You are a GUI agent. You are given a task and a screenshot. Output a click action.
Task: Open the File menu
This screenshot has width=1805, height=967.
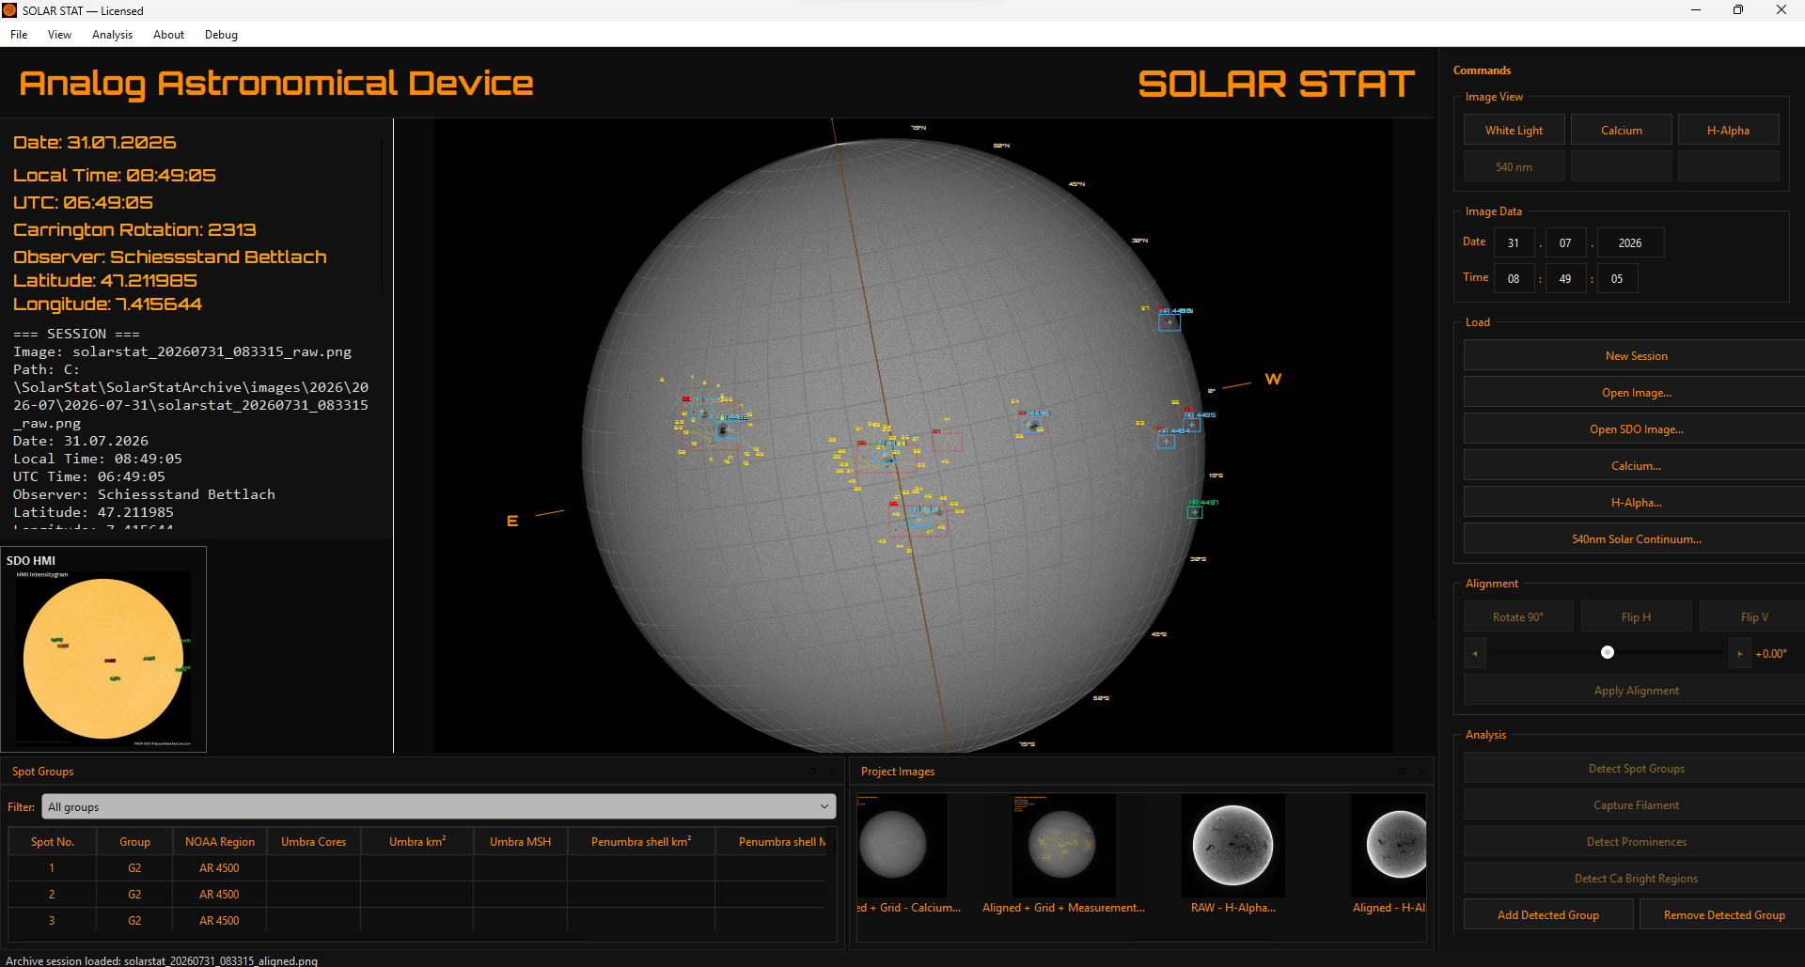click(x=19, y=35)
